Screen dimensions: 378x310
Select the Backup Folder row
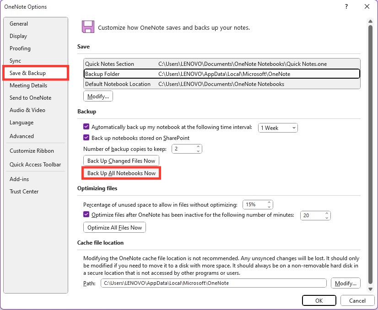[x=222, y=74]
